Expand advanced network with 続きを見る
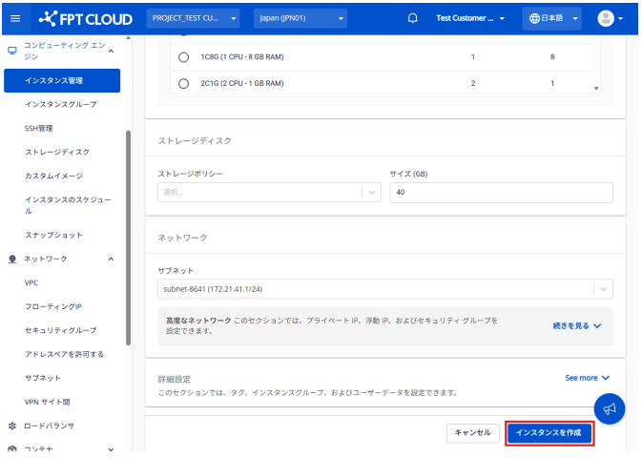The height and width of the screenshot is (458, 642). pos(576,325)
